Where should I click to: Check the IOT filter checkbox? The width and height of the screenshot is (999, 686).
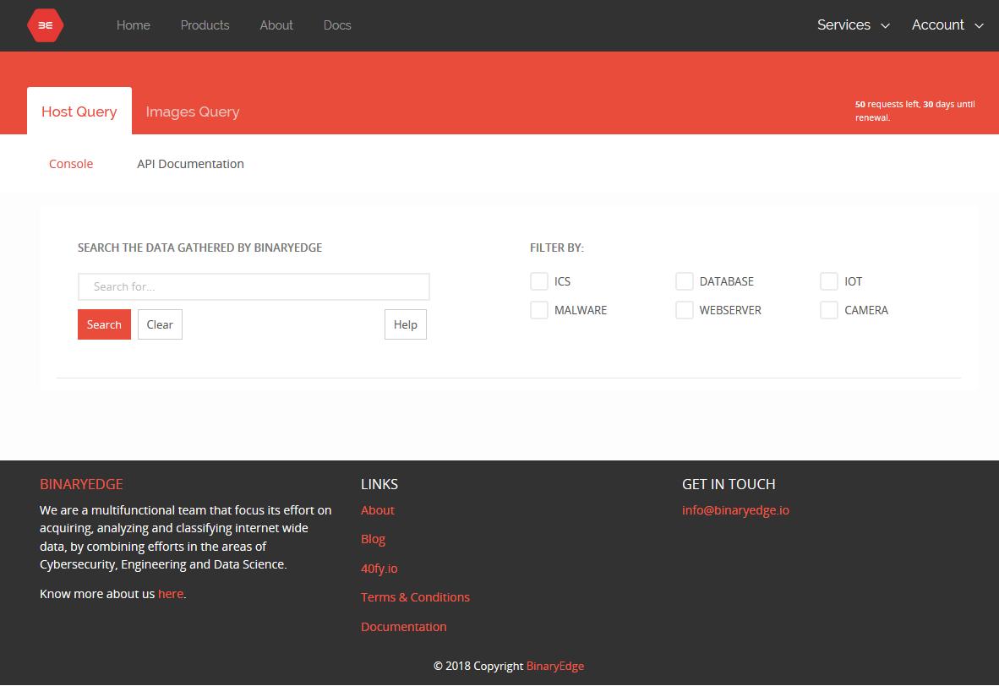(829, 280)
